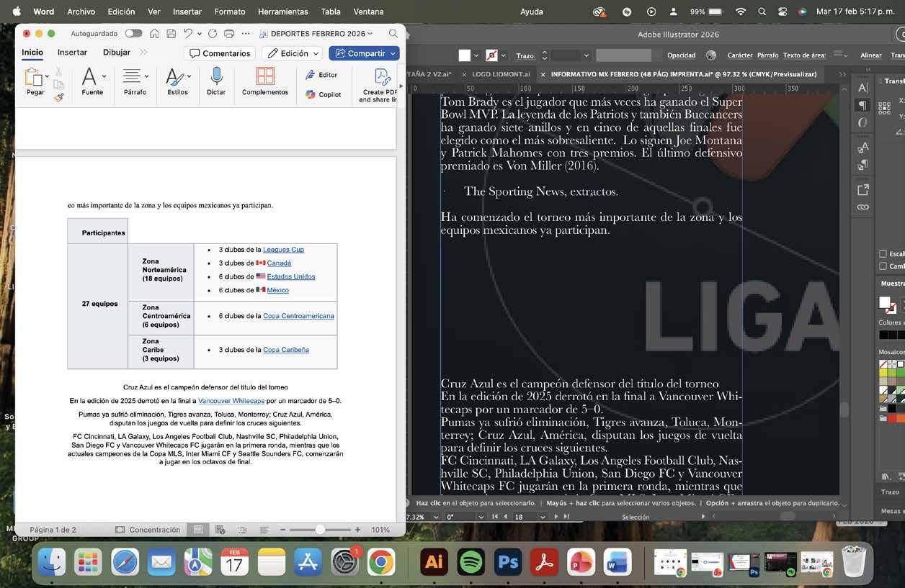Open Complementos add-ins icon

click(x=265, y=76)
